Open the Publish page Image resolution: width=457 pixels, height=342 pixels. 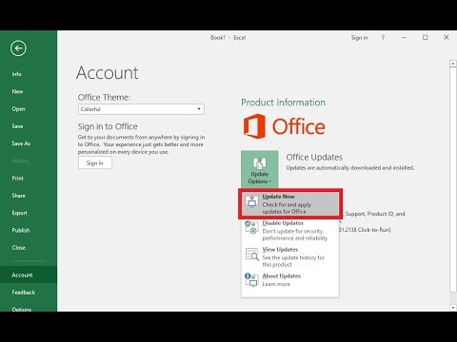(x=21, y=231)
